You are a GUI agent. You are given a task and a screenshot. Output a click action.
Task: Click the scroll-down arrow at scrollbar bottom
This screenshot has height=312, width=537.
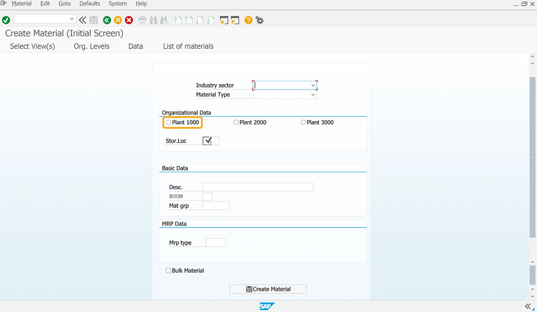[x=532, y=297]
